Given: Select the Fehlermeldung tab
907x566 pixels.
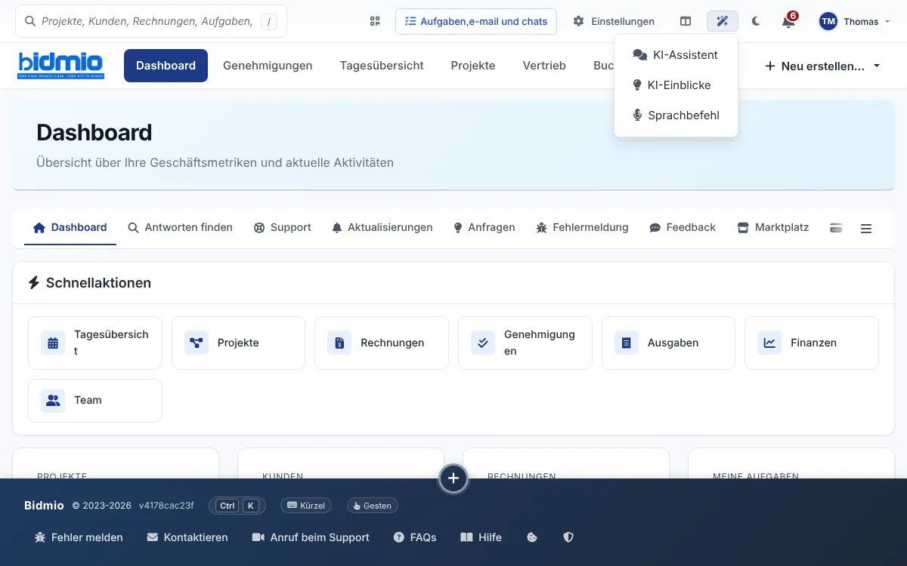Looking at the screenshot, I should tap(582, 228).
